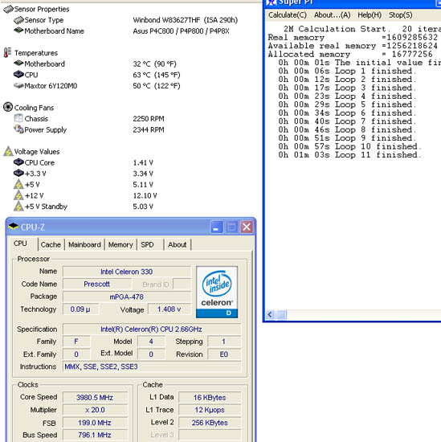Click the Technology field 0.09 µ
This screenshot has height=442, width=441.
[80, 309]
